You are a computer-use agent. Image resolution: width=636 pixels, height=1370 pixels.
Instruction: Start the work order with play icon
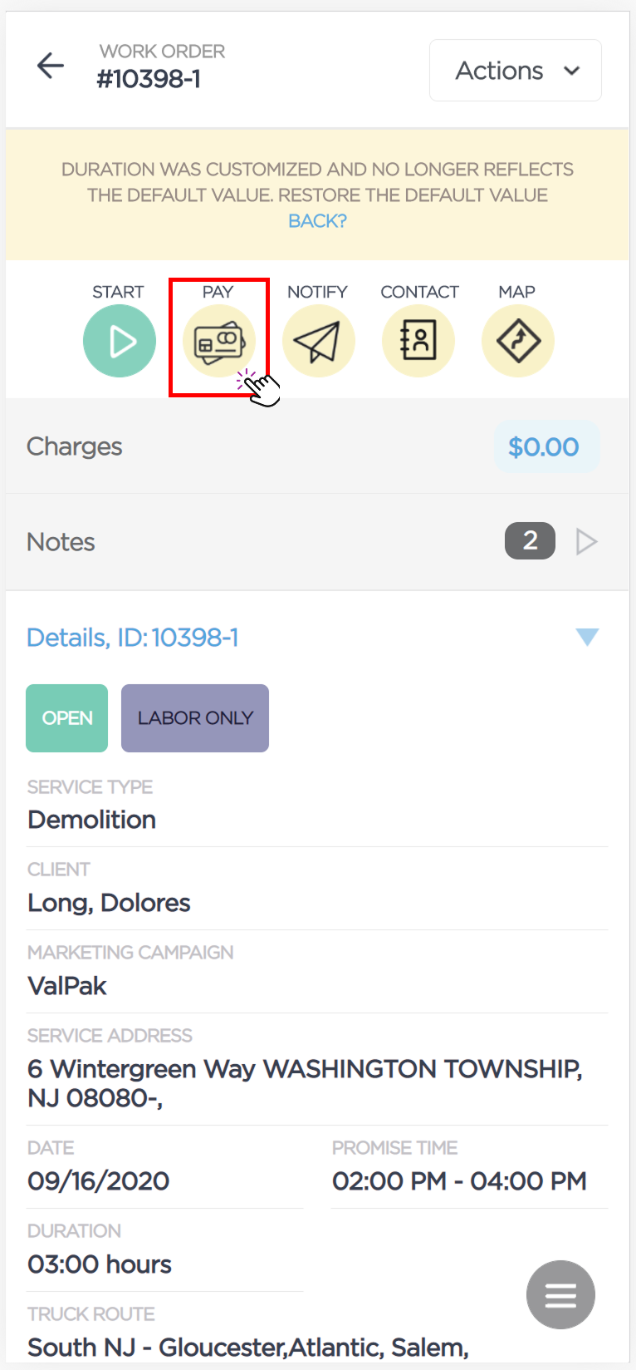tap(120, 341)
